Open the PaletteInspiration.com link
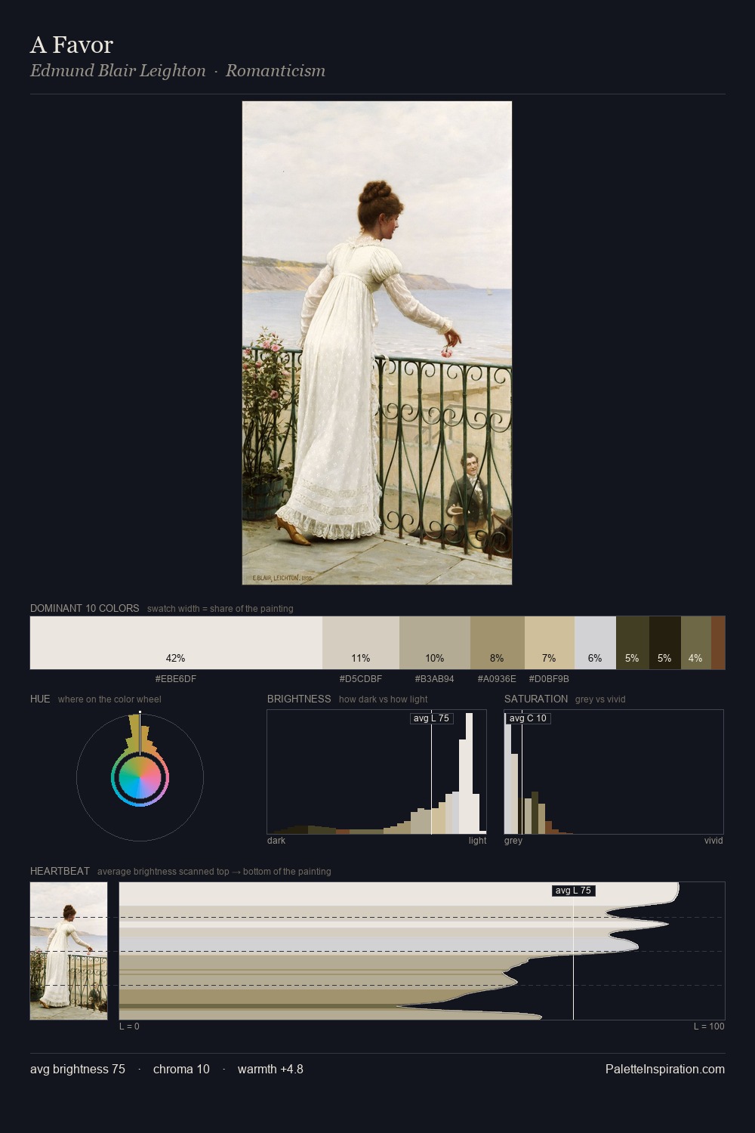Image resolution: width=755 pixels, height=1133 pixels. pyautogui.click(x=665, y=1069)
